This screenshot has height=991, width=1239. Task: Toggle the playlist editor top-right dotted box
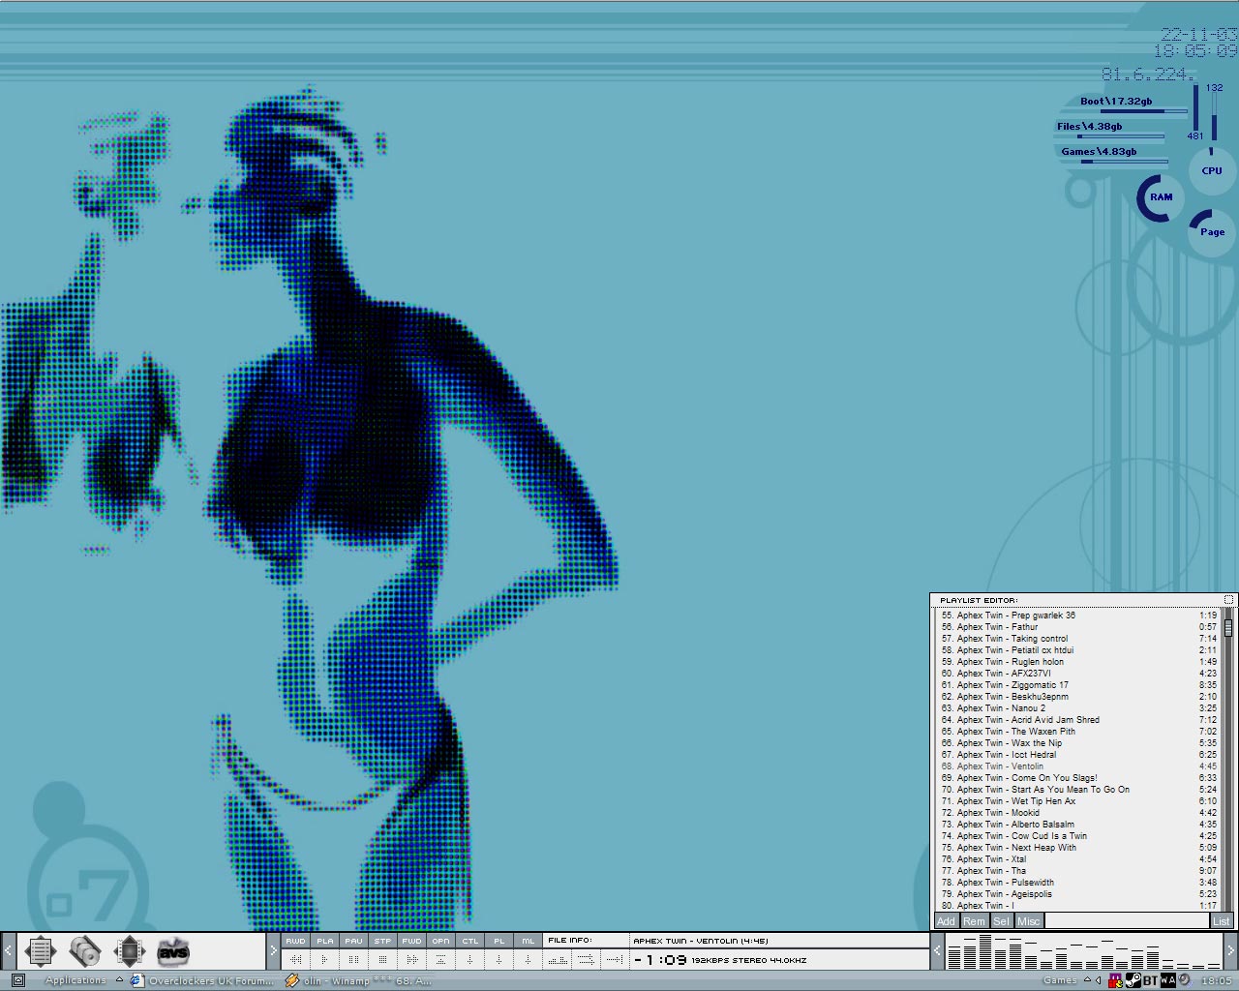point(1228,600)
